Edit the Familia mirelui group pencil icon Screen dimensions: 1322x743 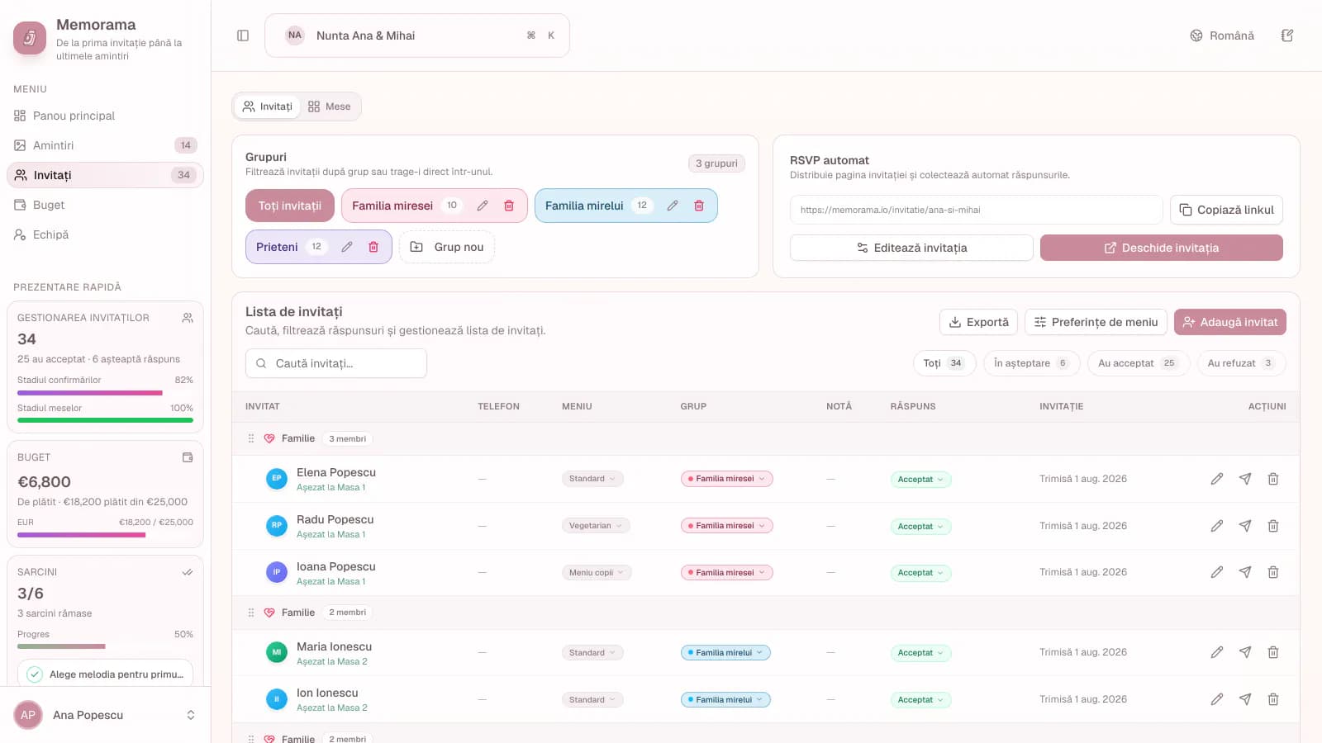pos(673,206)
